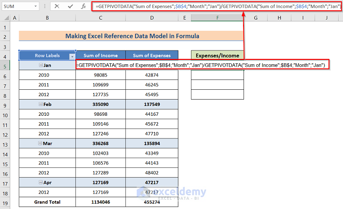Image resolution: width=343 pixels, height=209 pixels.
Task: Confirm the formula with the checkmark icon
Action: coord(71,6)
